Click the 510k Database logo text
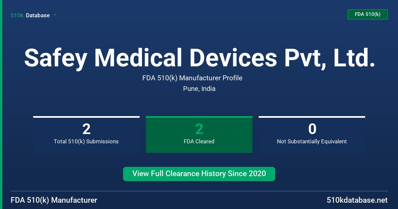The image size is (398, 209). coord(30,15)
